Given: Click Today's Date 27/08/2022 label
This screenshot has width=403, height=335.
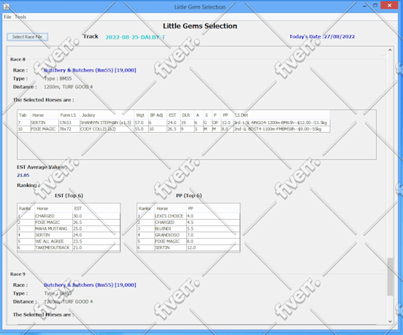Looking at the screenshot, I should click(322, 36).
